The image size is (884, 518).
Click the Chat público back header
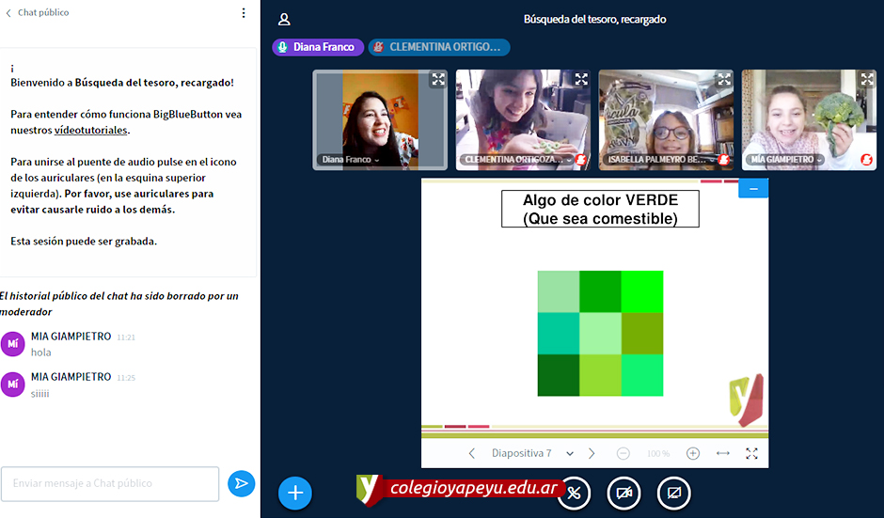point(38,13)
